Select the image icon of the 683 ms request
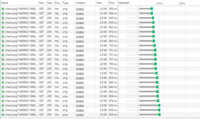 3,41
